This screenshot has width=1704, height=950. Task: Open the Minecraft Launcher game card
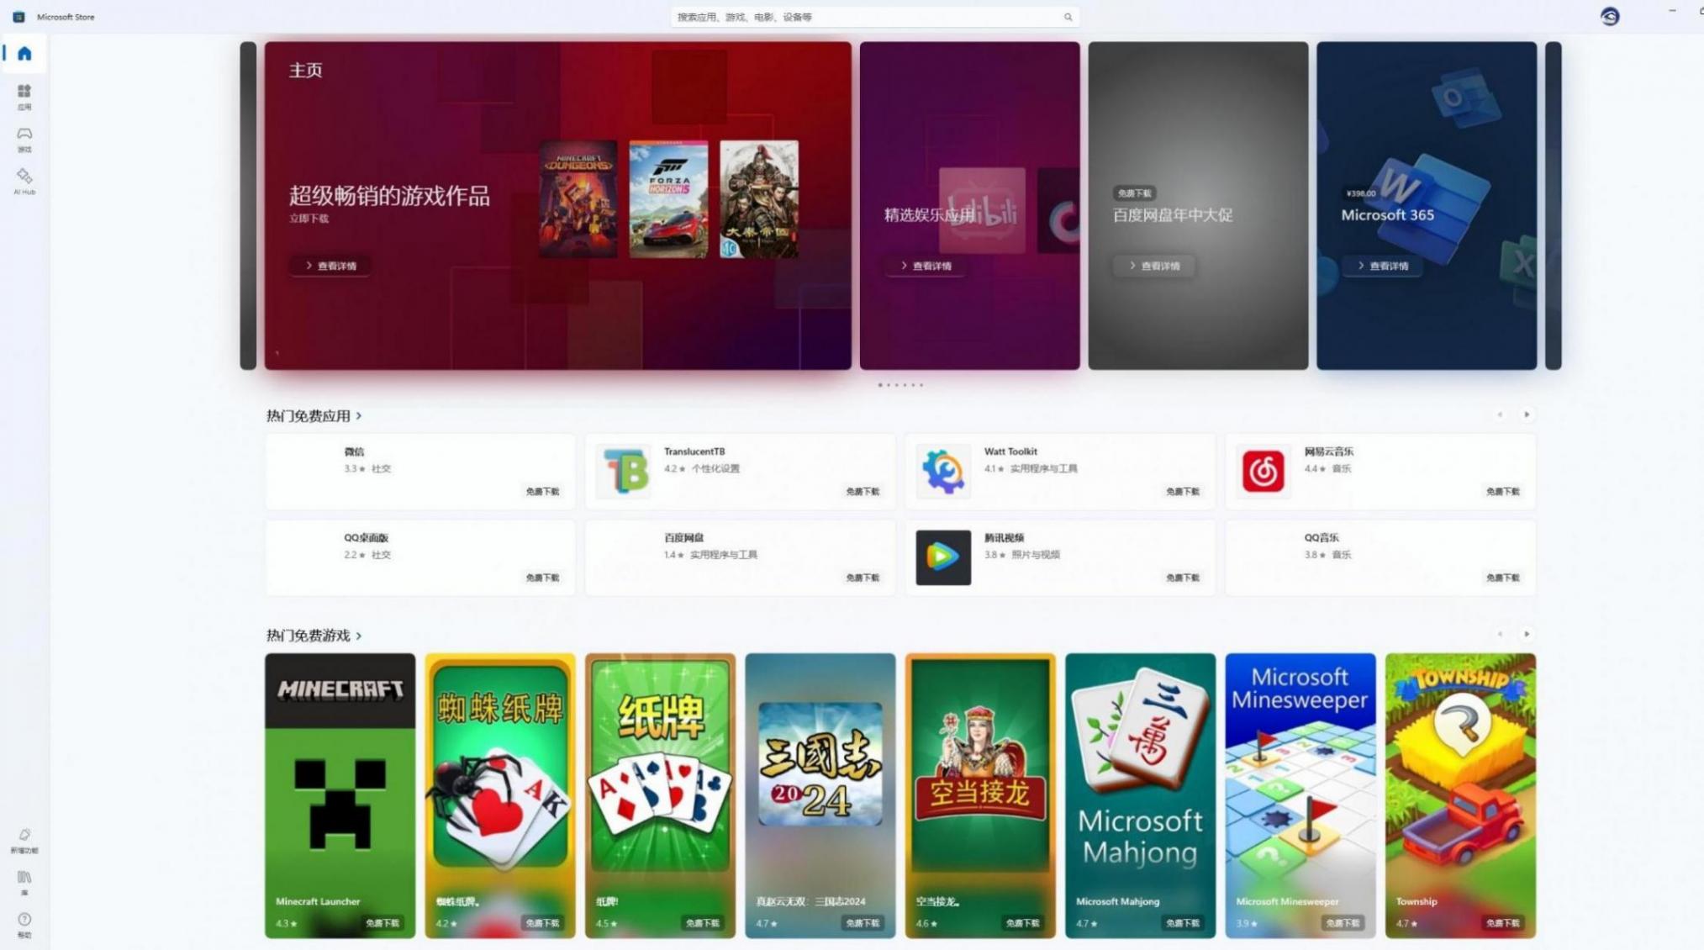[340, 795]
